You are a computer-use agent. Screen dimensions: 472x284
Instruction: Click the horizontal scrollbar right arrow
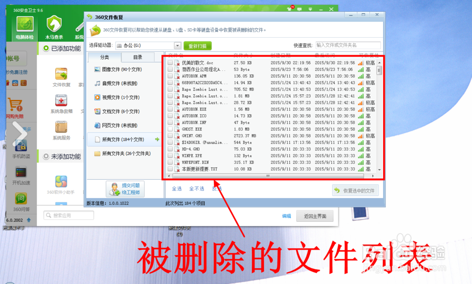(x=373, y=176)
